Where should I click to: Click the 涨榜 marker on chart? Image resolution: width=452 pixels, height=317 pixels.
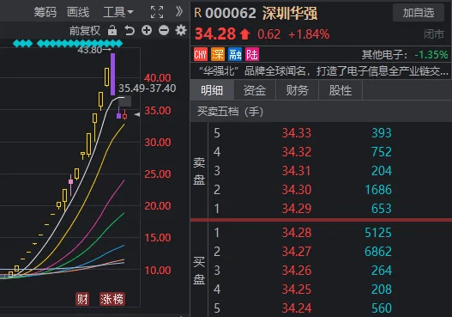pyautogui.click(x=112, y=299)
